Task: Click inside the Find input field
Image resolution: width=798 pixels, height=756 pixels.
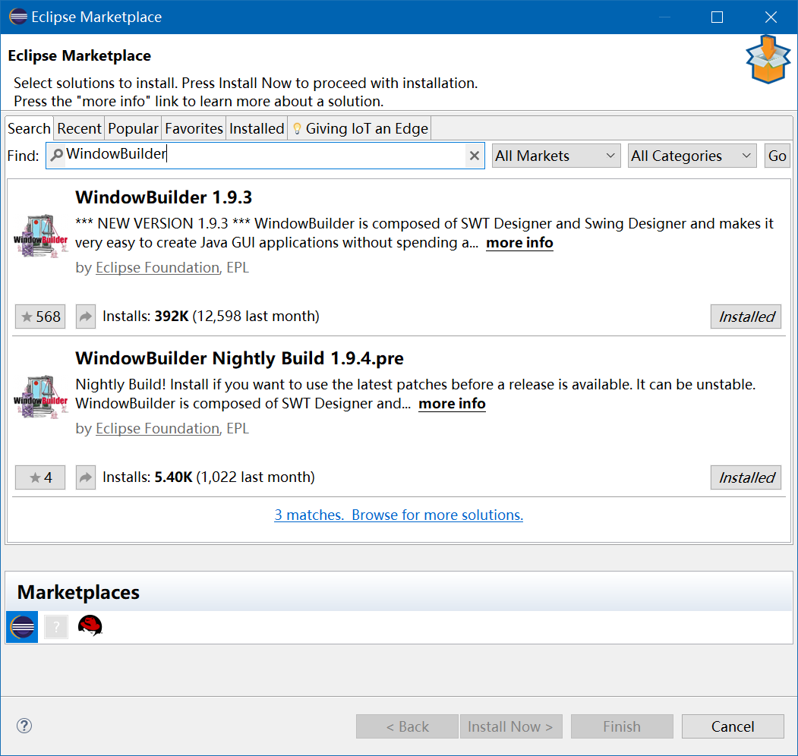Action: point(266,156)
